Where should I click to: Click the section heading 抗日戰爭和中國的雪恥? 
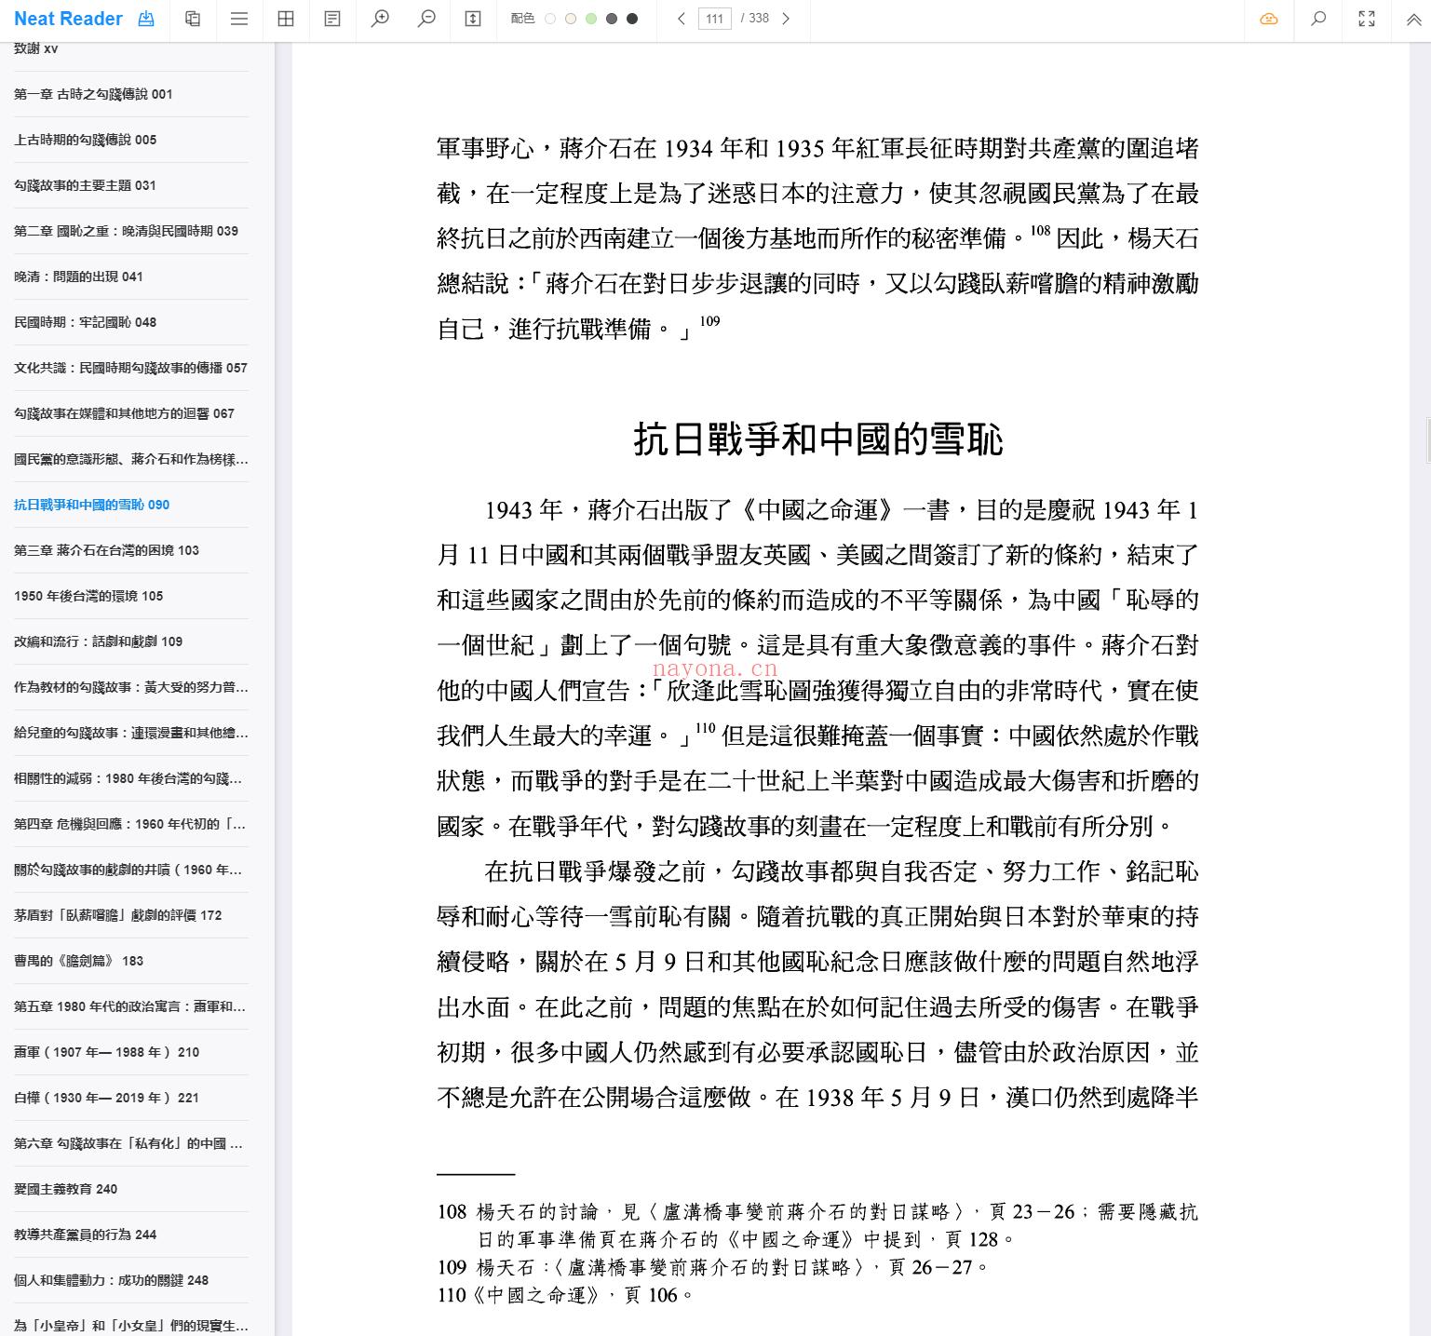pos(818,439)
